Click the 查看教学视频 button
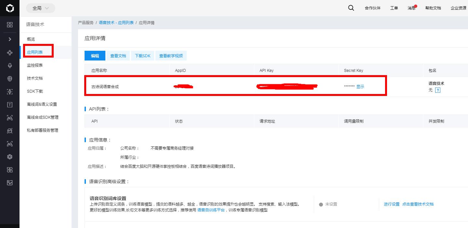 (x=171, y=56)
